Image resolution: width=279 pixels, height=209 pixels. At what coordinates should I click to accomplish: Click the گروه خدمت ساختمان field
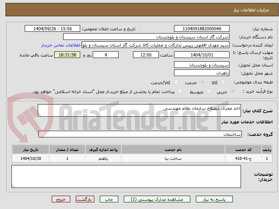[140, 134]
